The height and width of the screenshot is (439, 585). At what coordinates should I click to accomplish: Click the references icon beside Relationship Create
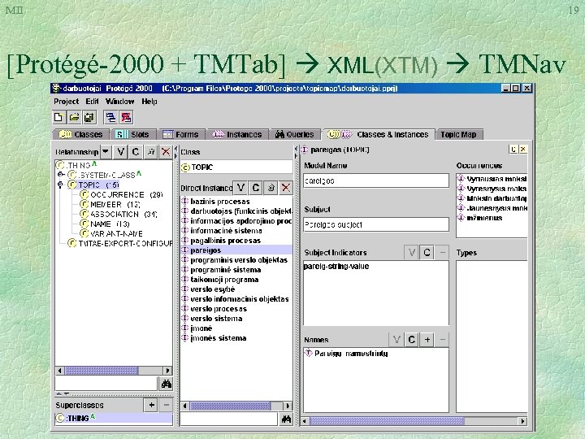click(151, 151)
